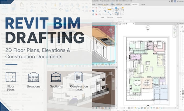
Task: Open the Massing & Site ribbon tab
Action: [103, 4]
